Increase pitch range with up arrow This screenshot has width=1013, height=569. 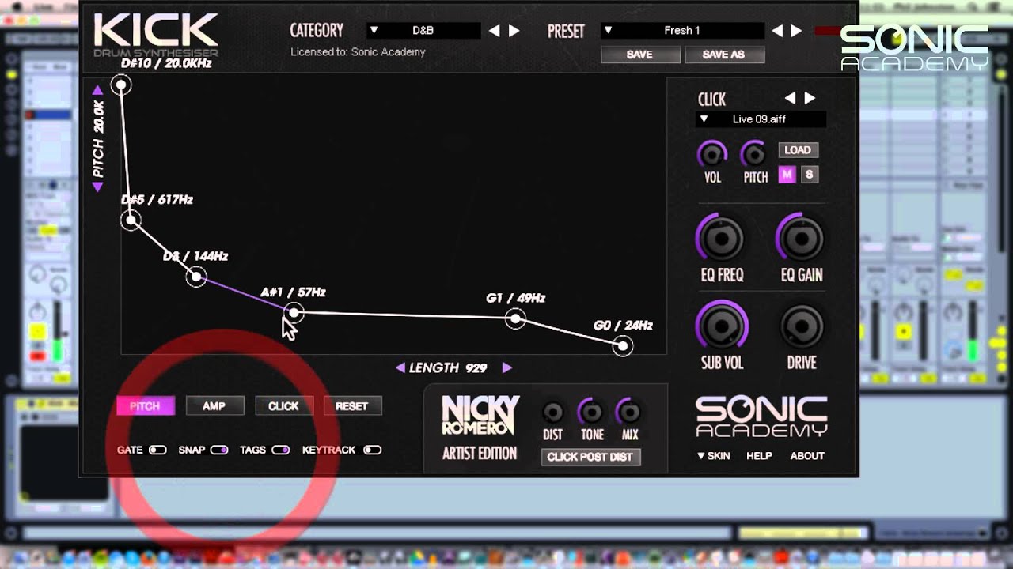[x=97, y=89]
